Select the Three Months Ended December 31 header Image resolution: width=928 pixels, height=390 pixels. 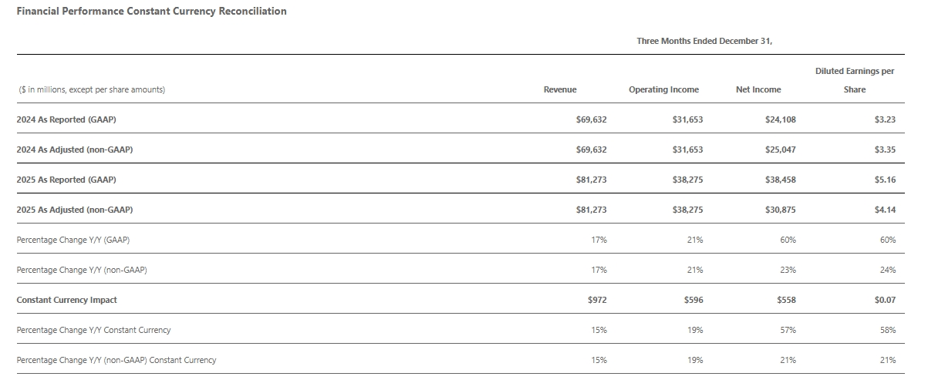[704, 41]
